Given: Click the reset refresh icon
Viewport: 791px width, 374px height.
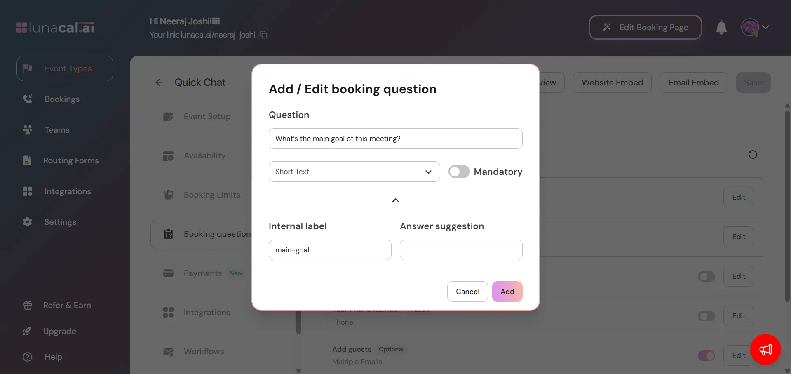Looking at the screenshot, I should tap(752, 154).
